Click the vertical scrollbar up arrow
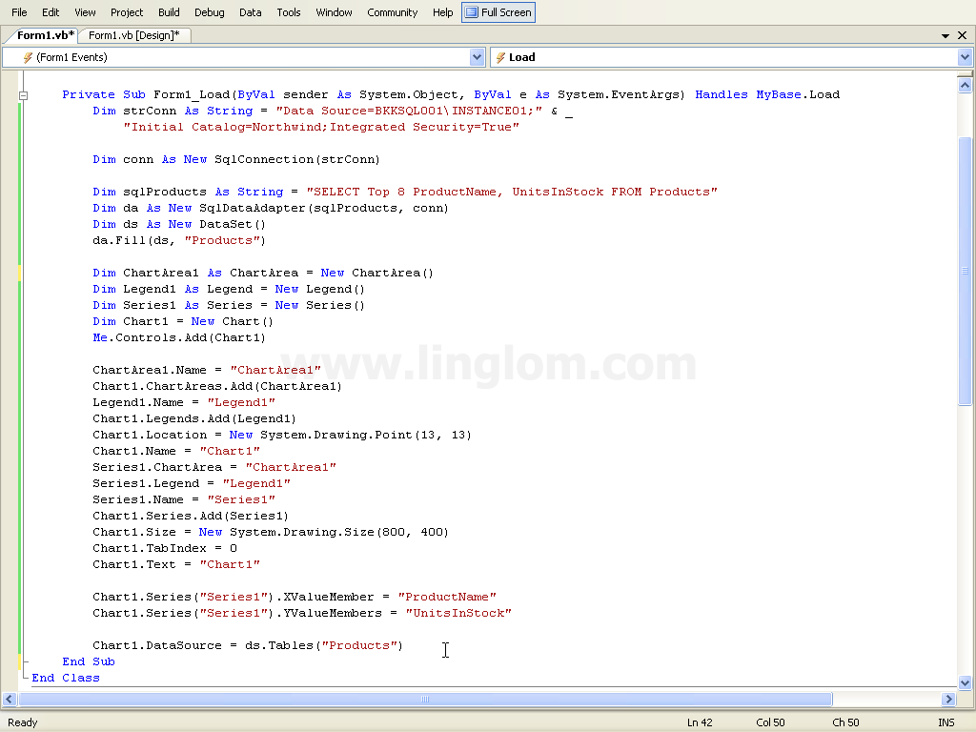 point(965,85)
